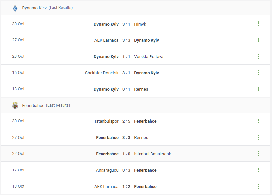
Task: Select Istanbul Basaksehir team name
Action: point(153,154)
